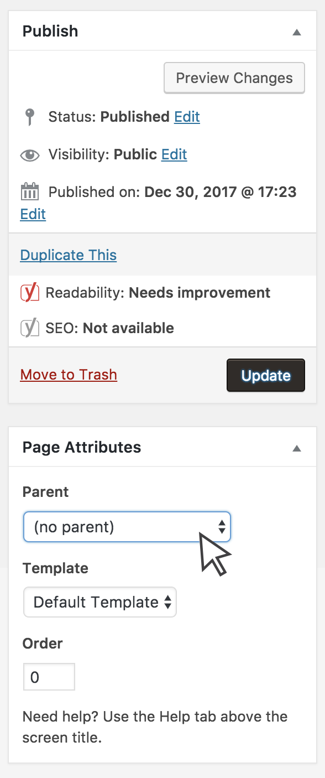Screen dimensions: 325x778
Task: Click the gray Yoast SEO icon
Action: tap(30, 328)
